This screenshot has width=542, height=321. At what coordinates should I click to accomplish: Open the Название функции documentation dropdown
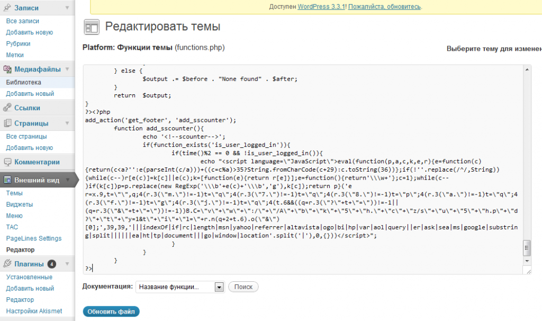pos(180,287)
